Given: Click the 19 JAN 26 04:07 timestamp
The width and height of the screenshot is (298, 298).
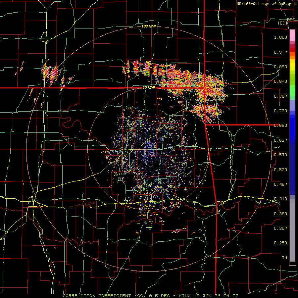Looking at the screenshot, I should [x=216, y=296].
